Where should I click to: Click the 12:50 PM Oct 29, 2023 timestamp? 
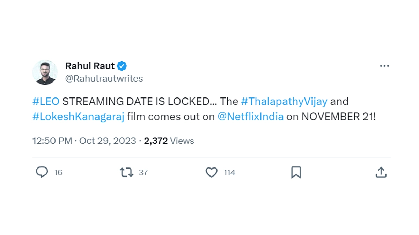(x=84, y=141)
